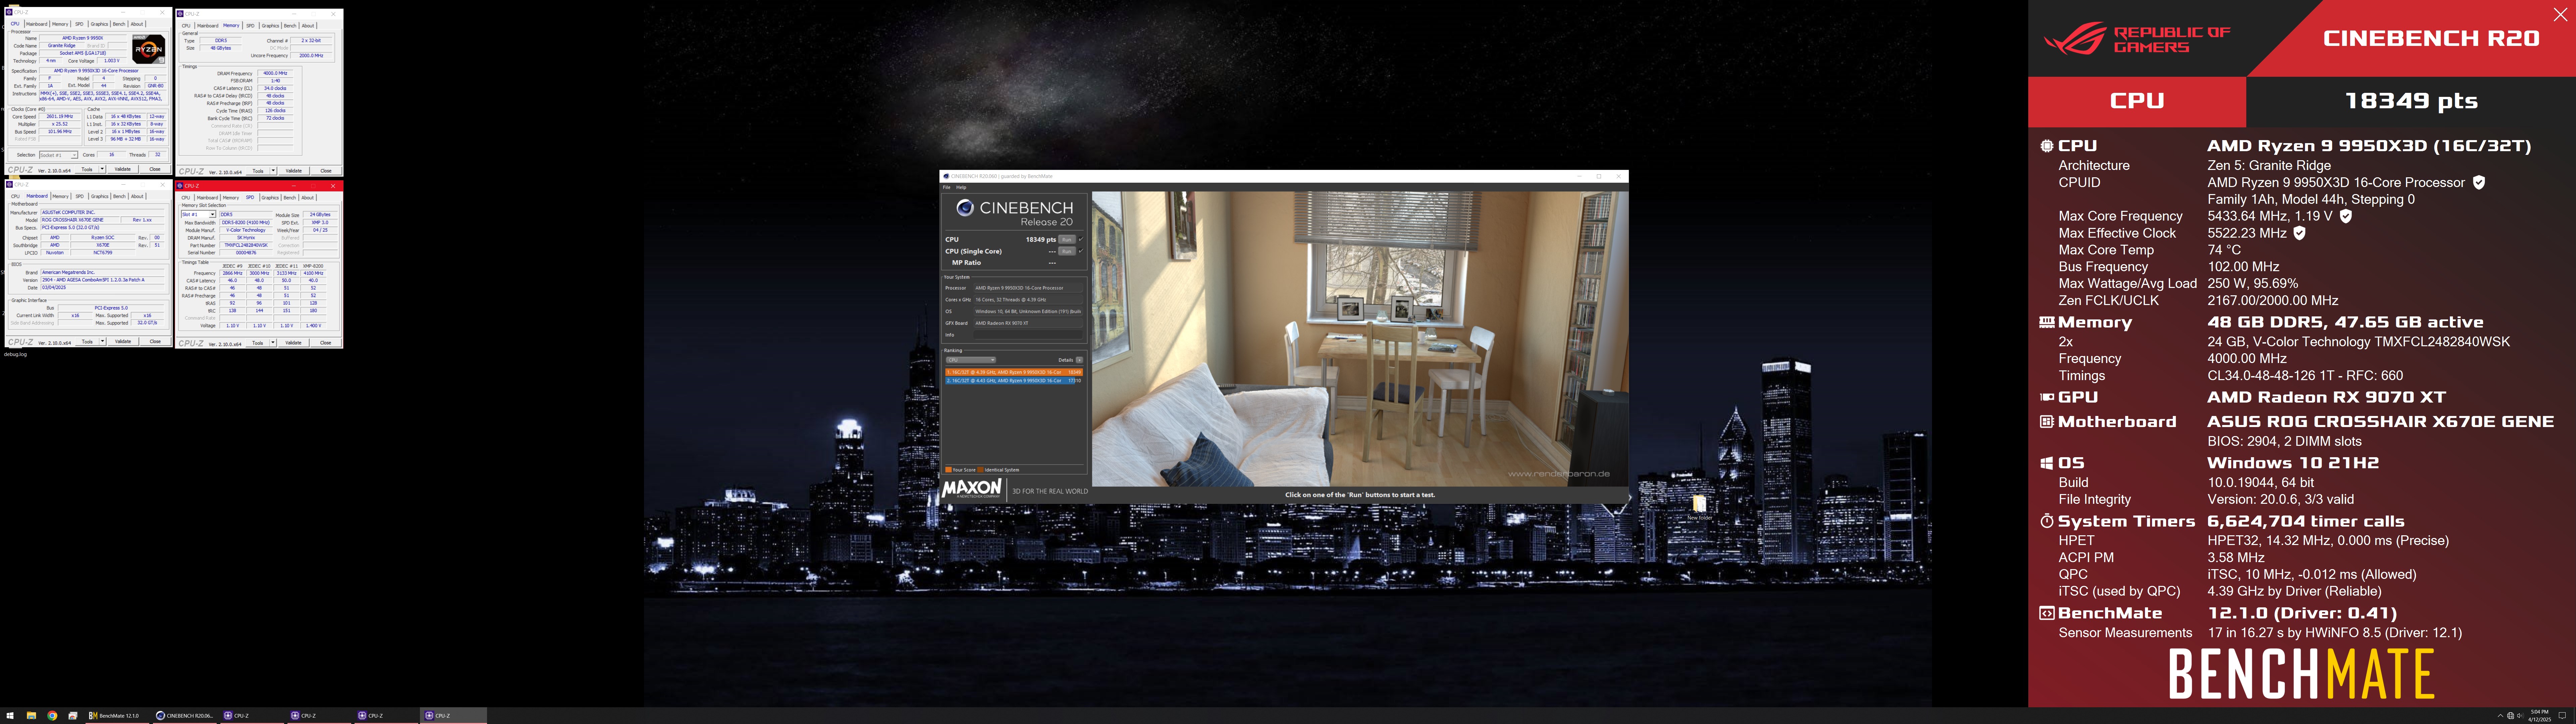Click the Close button in CPU-tab CPU-Z window
Image resolution: width=2576 pixels, height=724 pixels.
[x=155, y=169]
